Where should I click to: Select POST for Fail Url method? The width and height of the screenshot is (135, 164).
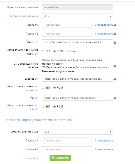(55, 107)
